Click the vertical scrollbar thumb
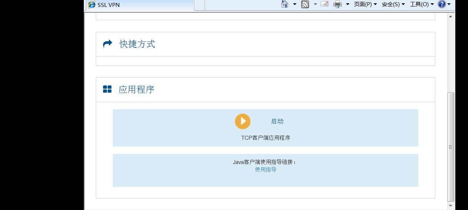Image resolution: width=468 pixels, height=210 pixels. tap(451, 147)
